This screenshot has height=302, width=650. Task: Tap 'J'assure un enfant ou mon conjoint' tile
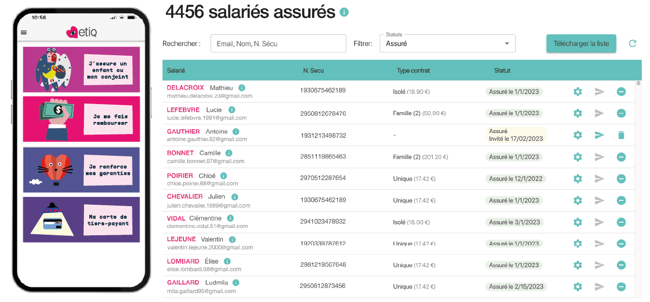click(x=81, y=69)
